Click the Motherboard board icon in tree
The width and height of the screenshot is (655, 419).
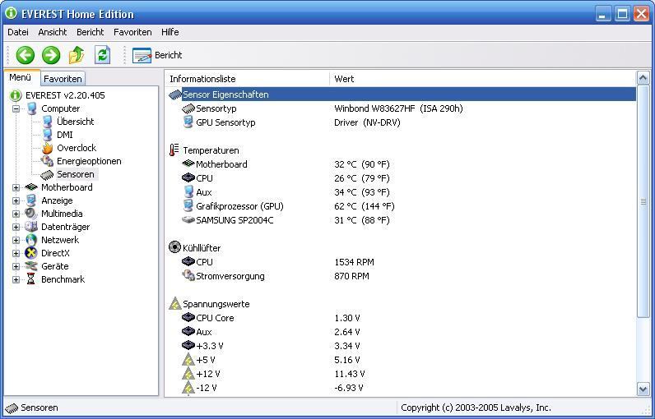pos(31,187)
